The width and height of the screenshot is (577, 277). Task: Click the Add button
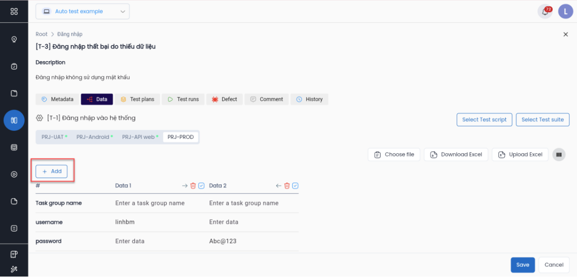[x=52, y=171]
